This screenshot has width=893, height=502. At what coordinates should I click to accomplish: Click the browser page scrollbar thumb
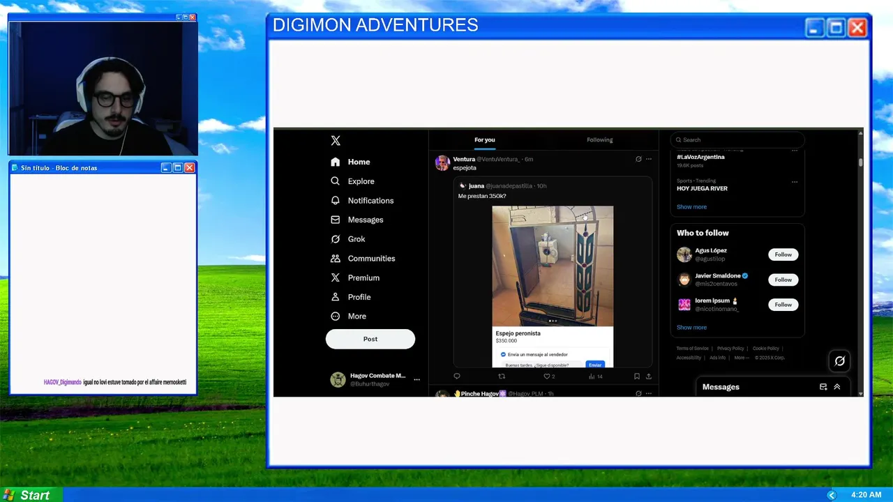tap(860, 162)
